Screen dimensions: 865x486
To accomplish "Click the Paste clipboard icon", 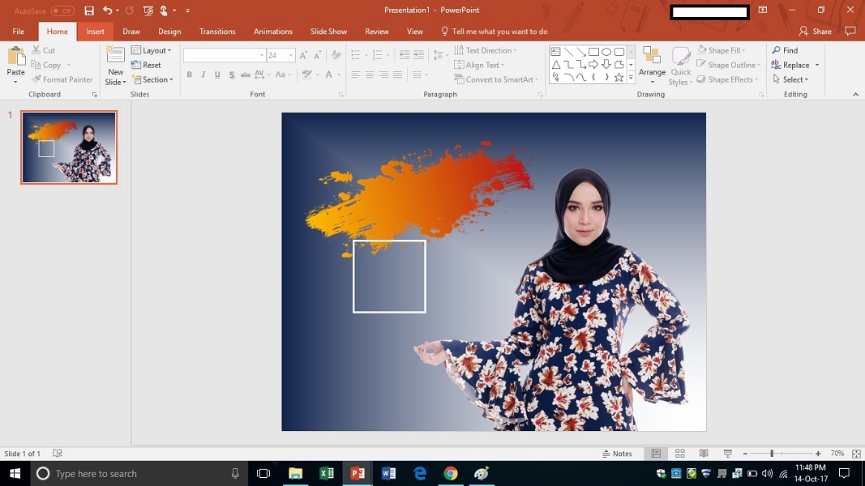I will tap(16, 57).
